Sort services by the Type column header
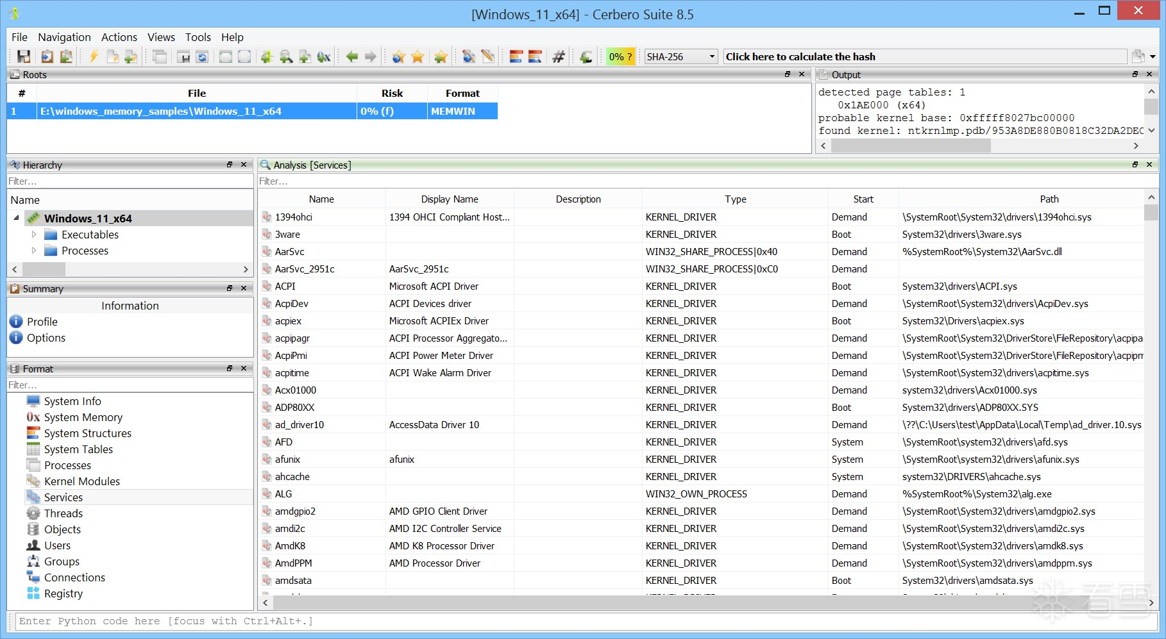Screen dimensions: 1166x639 click(x=735, y=199)
